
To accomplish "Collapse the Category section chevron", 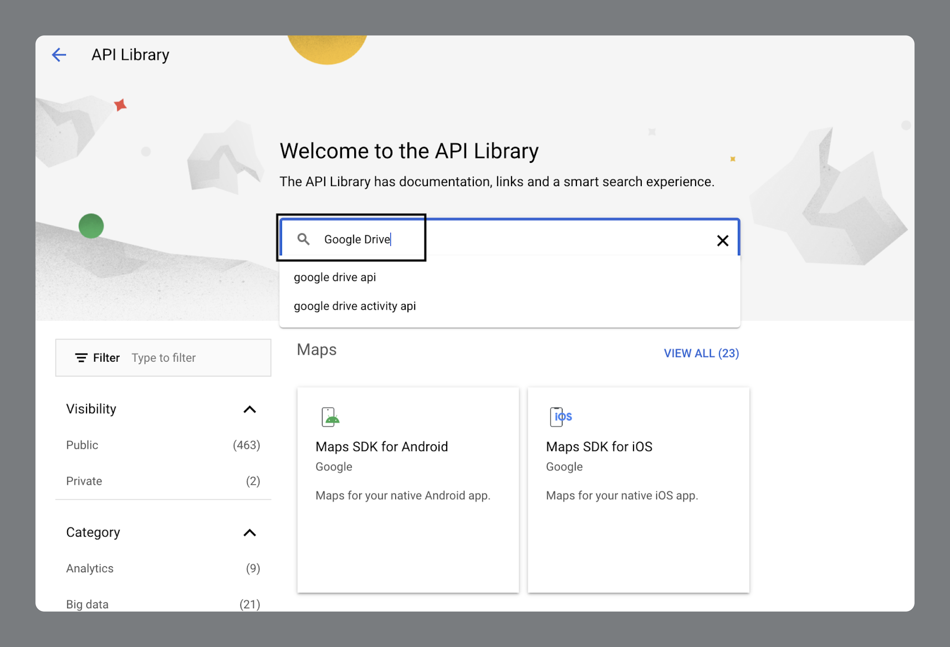I will click(x=249, y=533).
